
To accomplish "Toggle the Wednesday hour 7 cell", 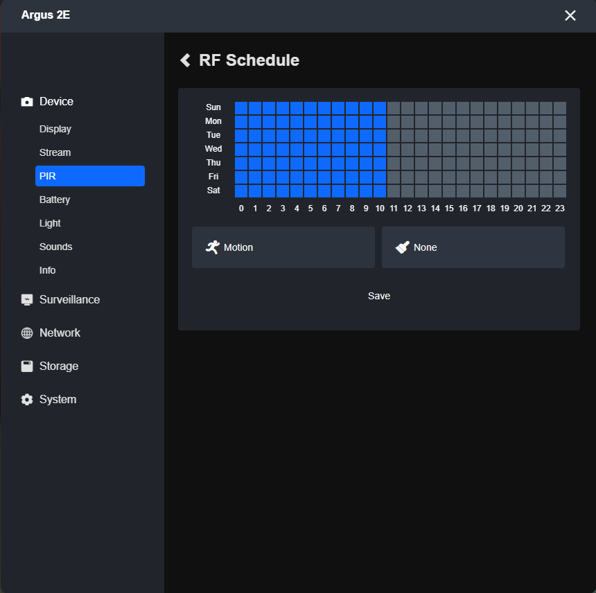I will click(338, 150).
